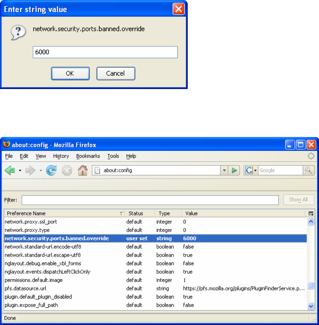This screenshot has width=319, height=325.
Task: Click the Done status bar text
Action: point(10,318)
